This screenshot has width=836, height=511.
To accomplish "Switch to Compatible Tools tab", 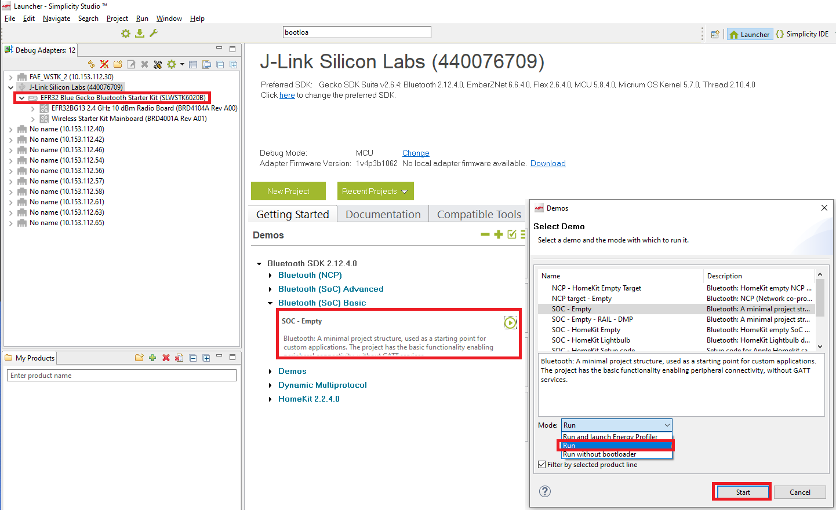I will pyautogui.click(x=479, y=214).
